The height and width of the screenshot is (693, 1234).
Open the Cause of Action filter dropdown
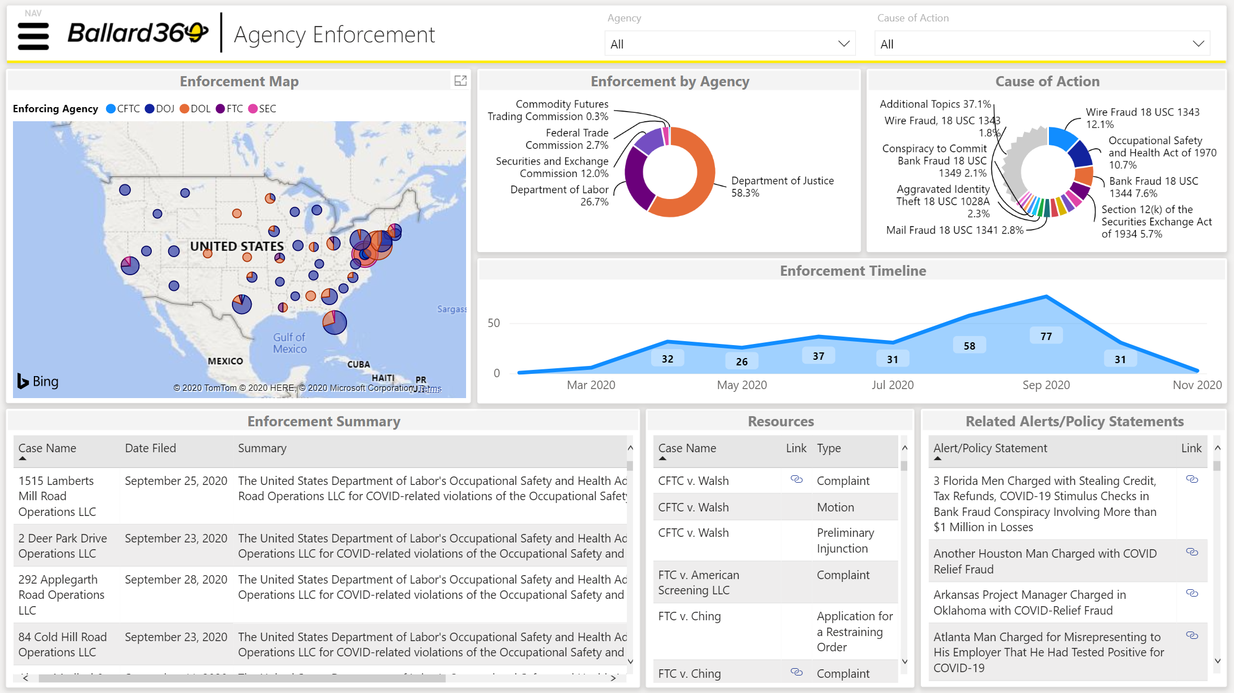point(1042,44)
